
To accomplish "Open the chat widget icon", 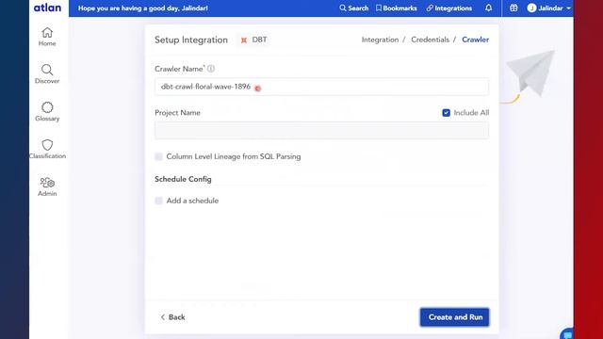I will point(567,334).
